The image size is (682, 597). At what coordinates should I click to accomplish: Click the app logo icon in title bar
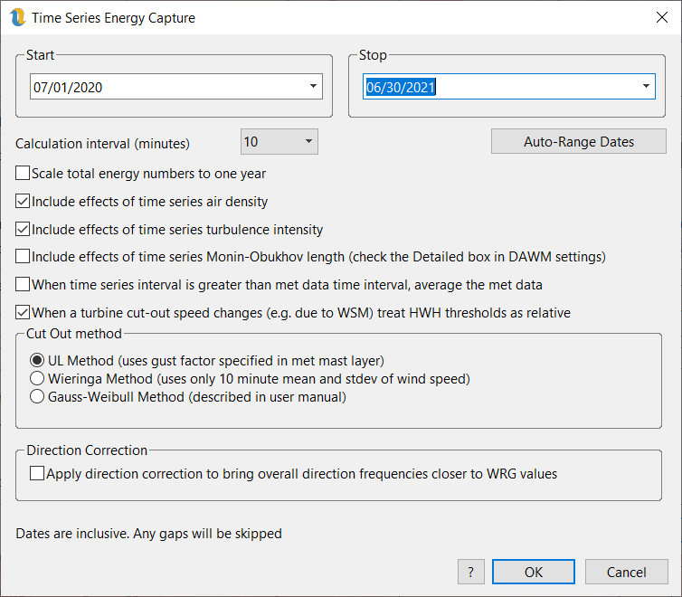pos(16,17)
